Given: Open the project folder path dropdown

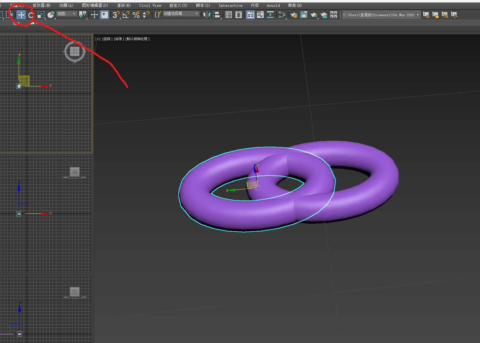Looking at the screenshot, I should (x=418, y=15).
